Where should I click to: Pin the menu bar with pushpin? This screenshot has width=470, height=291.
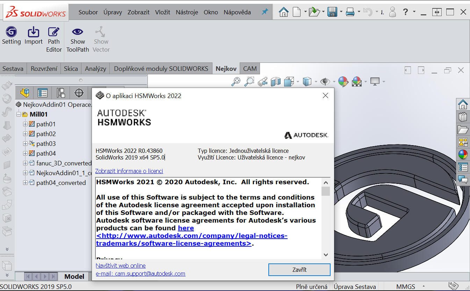265,12
